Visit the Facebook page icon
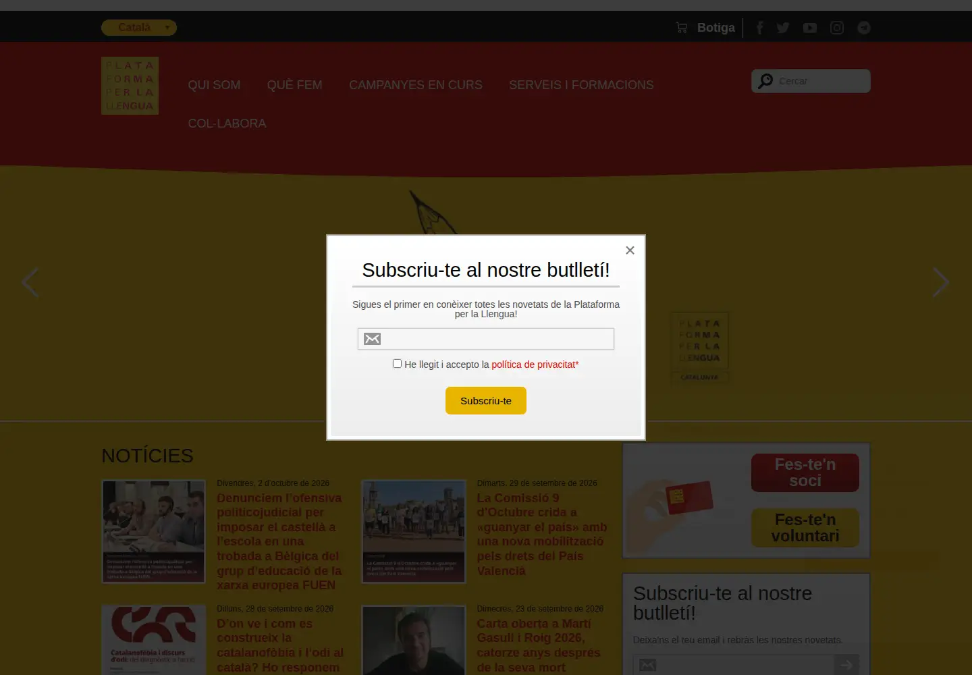The image size is (972, 675). pos(759,28)
